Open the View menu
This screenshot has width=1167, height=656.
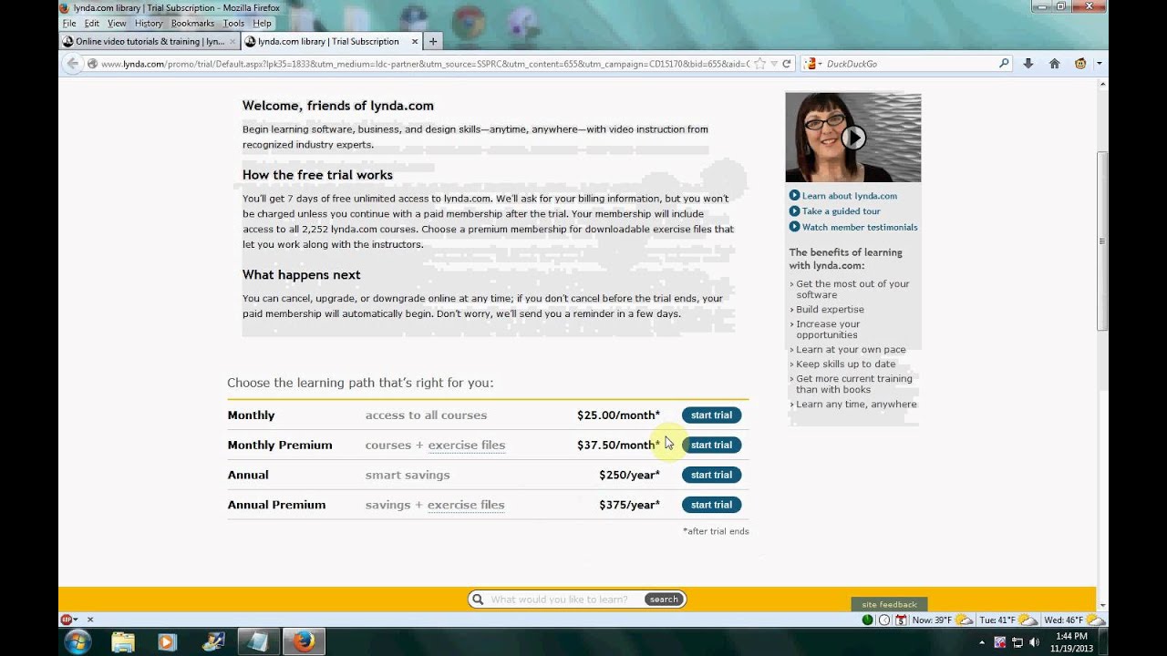point(117,23)
